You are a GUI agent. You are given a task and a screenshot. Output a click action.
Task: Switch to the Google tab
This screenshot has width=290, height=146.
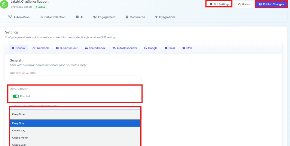coord(151,48)
